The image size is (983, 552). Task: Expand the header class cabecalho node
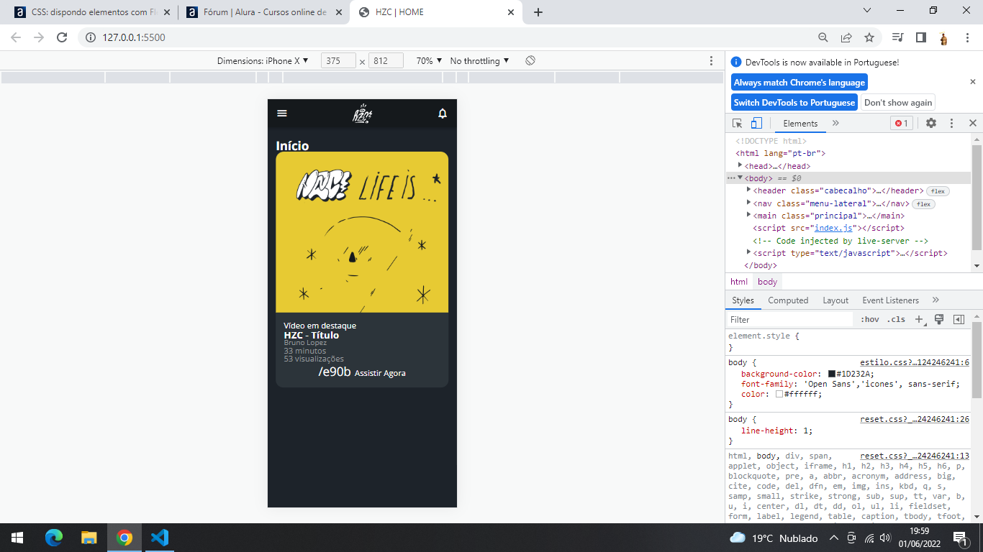tap(749, 190)
